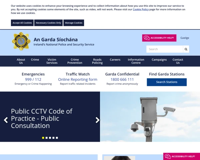Focus the Search input field
This screenshot has width=200, height=160.
(x=165, y=49)
